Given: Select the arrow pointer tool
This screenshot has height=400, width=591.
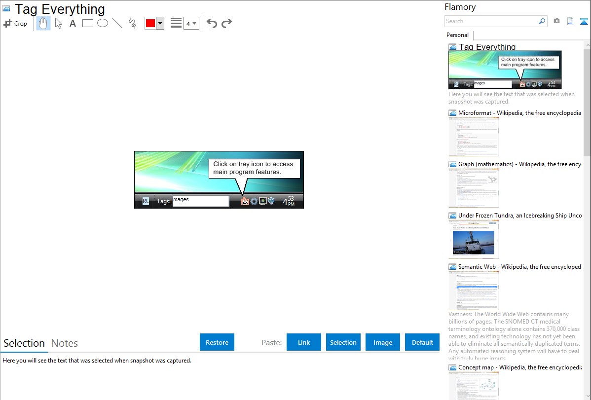Looking at the screenshot, I should [x=58, y=23].
